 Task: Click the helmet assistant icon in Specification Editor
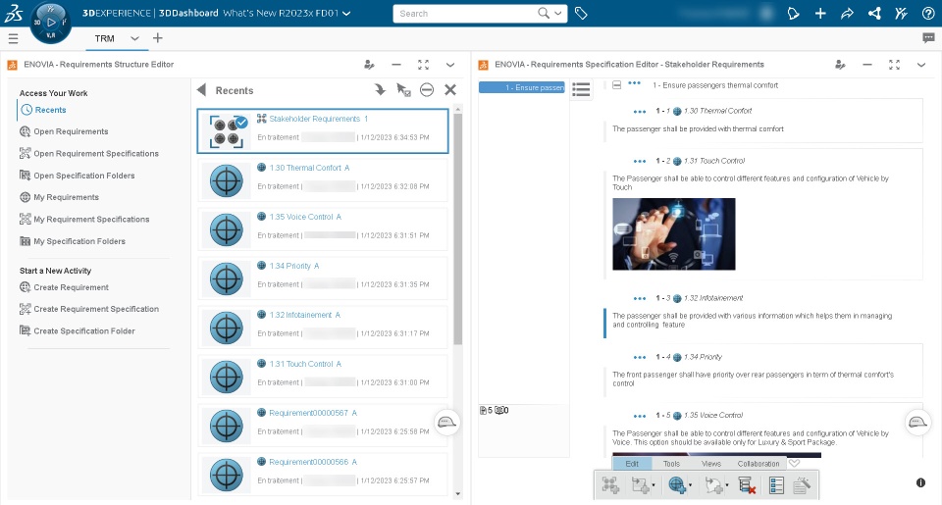[916, 422]
